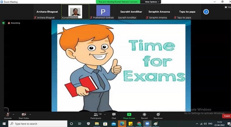This screenshot has height=127, width=231.
Task: Click the green encryption shield icon
Action: click(x=4, y=23)
